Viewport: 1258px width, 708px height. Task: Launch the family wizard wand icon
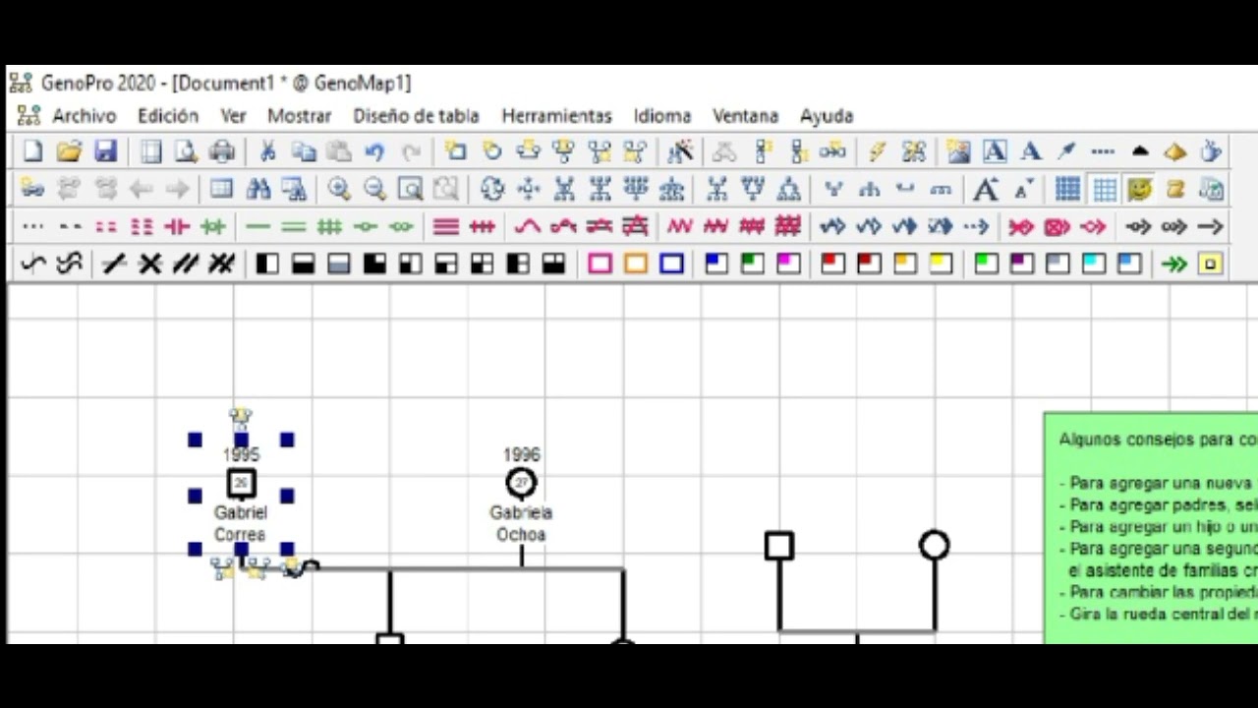point(680,151)
